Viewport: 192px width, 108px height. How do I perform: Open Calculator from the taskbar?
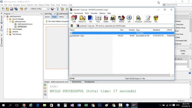pos(65,105)
